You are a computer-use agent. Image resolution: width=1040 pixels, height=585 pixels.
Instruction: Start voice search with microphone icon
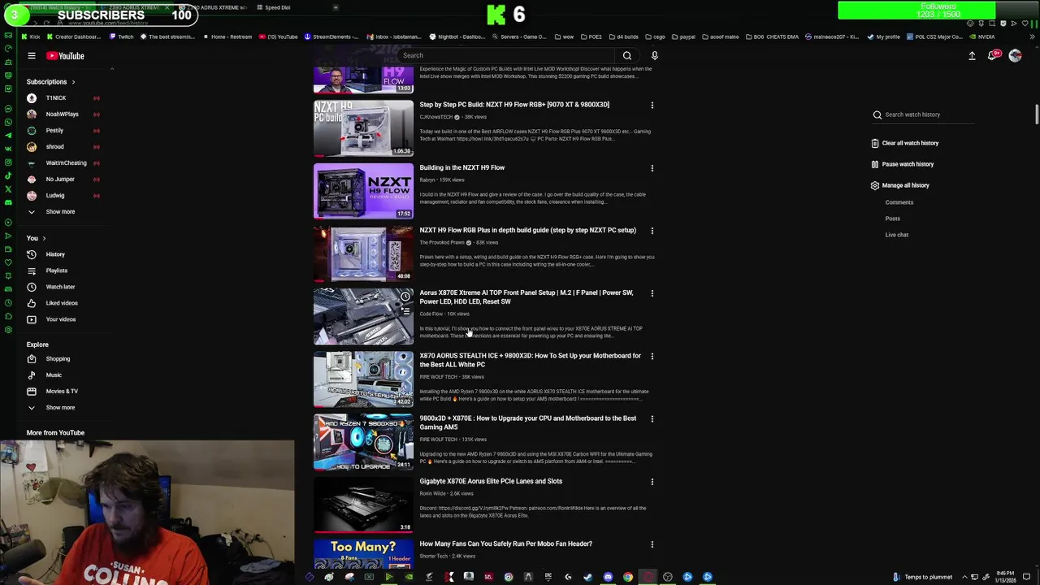654,56
